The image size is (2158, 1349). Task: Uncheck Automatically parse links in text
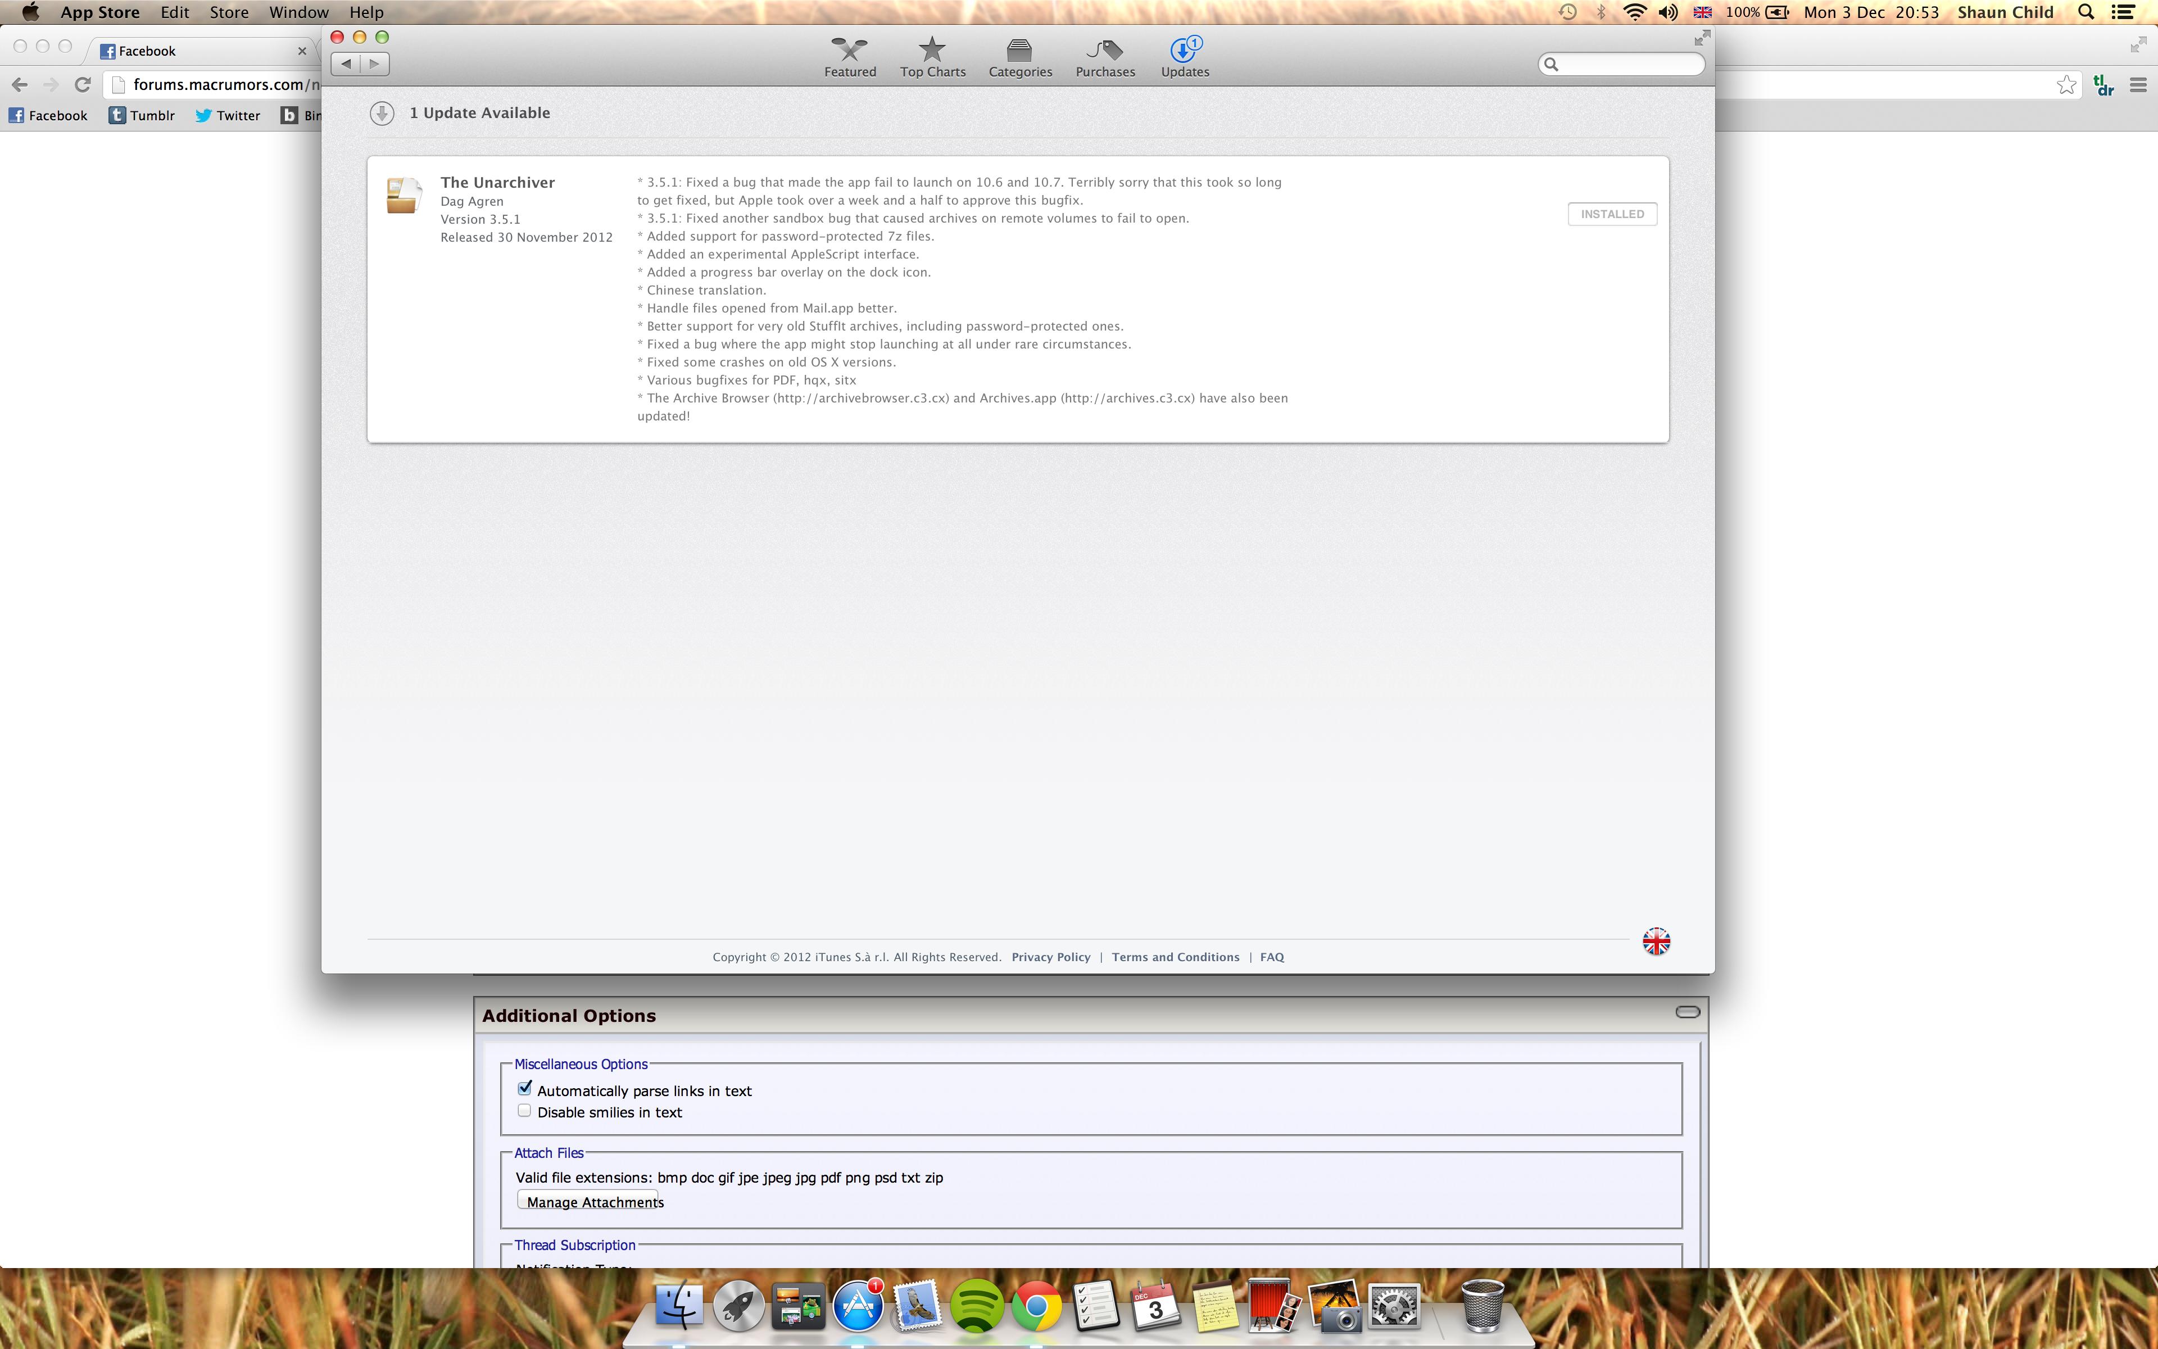pos(524,1089)
